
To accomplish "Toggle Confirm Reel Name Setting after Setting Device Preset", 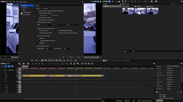I will pyautogui.click(x=37, y=11).
